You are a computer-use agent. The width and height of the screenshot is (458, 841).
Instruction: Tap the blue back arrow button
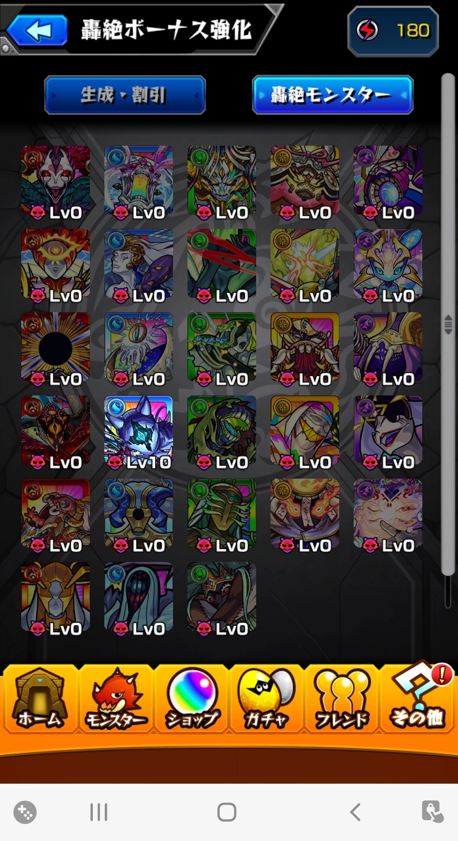click(37, 30)
